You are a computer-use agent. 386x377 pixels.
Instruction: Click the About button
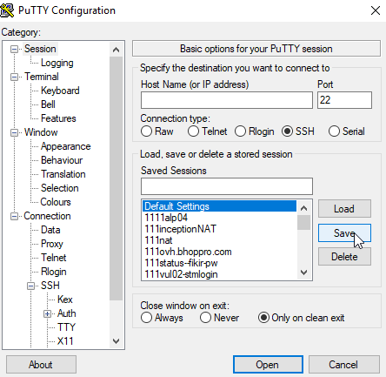pyautogui.click(x=41, y=365)
